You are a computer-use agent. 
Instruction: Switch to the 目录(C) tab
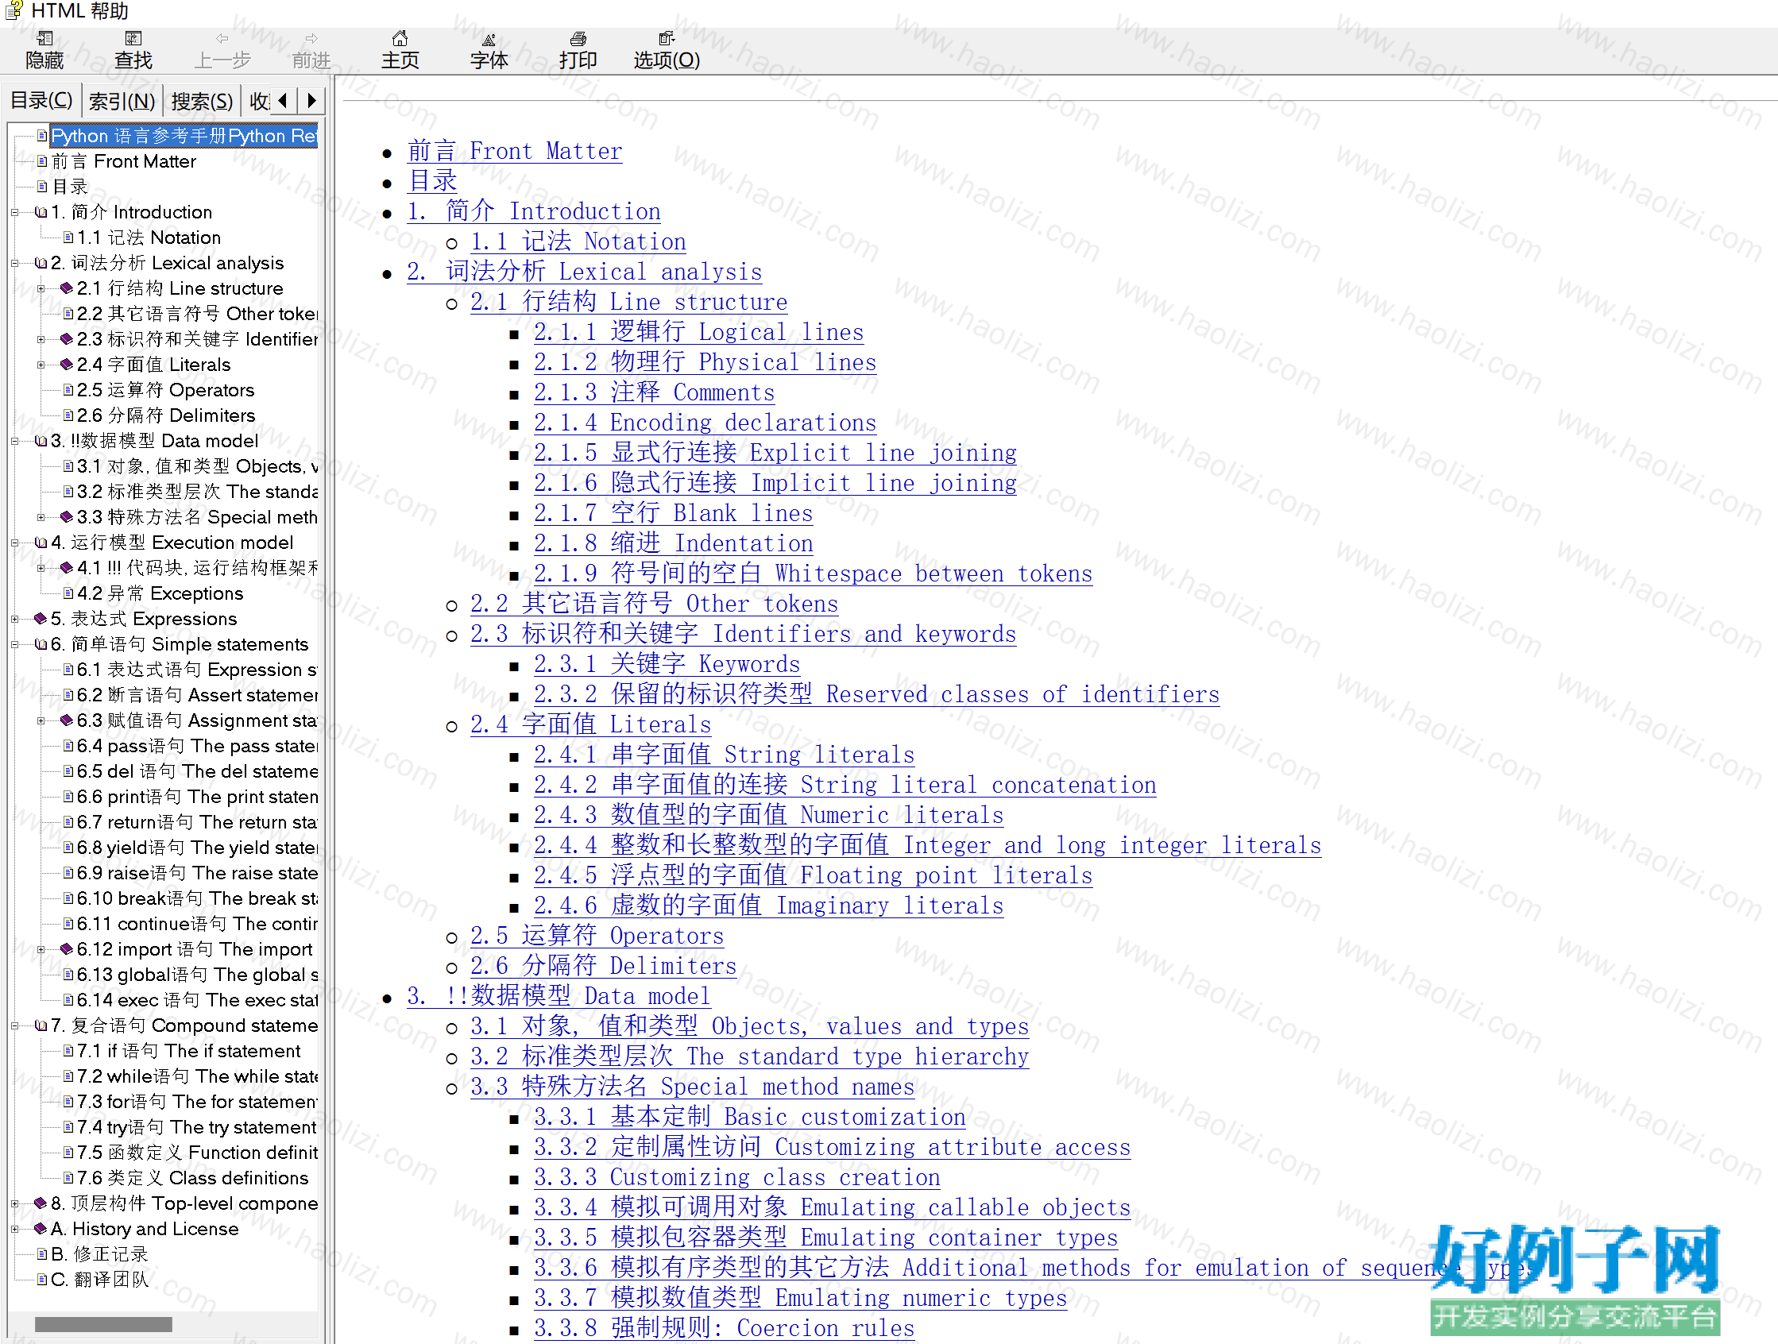[x=42, y=100]
